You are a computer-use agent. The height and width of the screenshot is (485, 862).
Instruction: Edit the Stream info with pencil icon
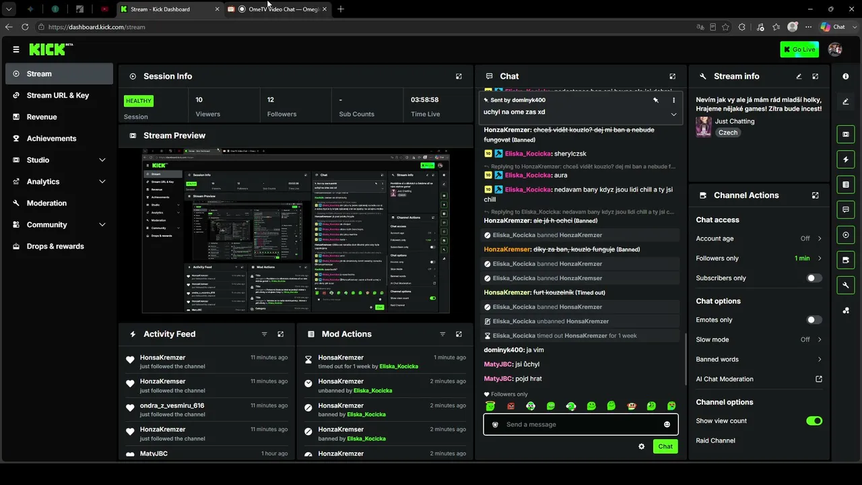[799, 77]
